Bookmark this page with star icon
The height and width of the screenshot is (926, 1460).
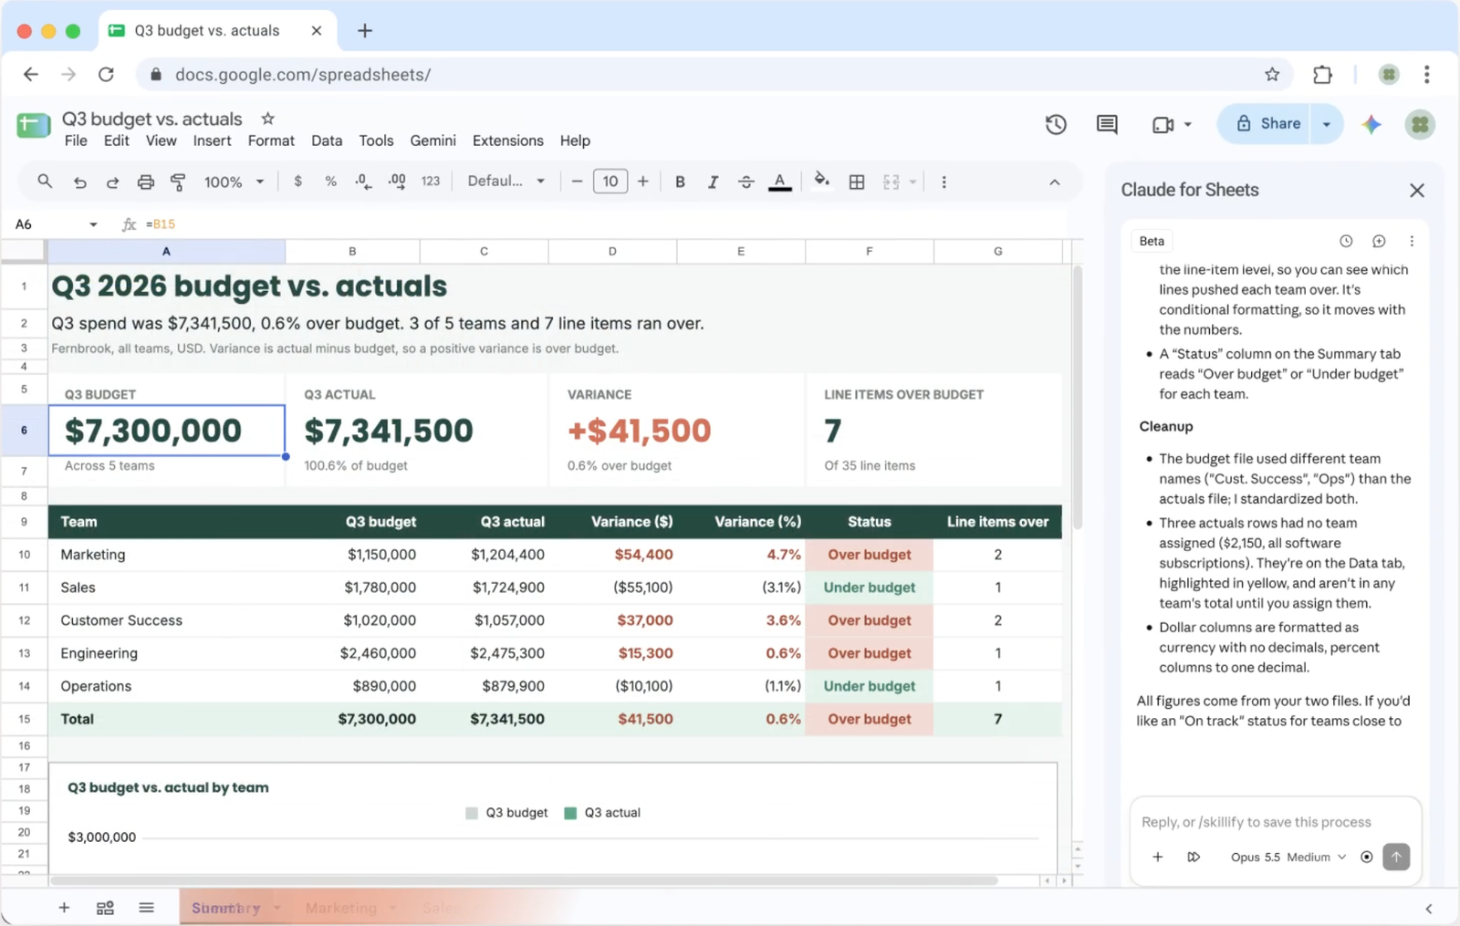point(1272,75)
